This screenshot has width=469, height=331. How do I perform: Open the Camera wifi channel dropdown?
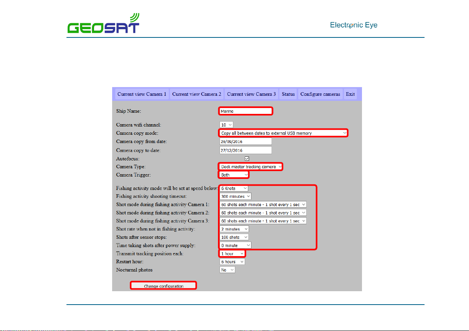coord(226,125)
